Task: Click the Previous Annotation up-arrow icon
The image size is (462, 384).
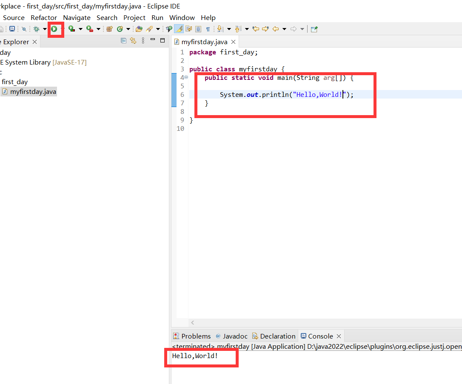Action: 238,29
